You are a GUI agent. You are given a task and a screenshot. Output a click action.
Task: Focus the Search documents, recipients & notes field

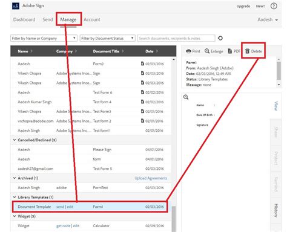pos(176,38)
